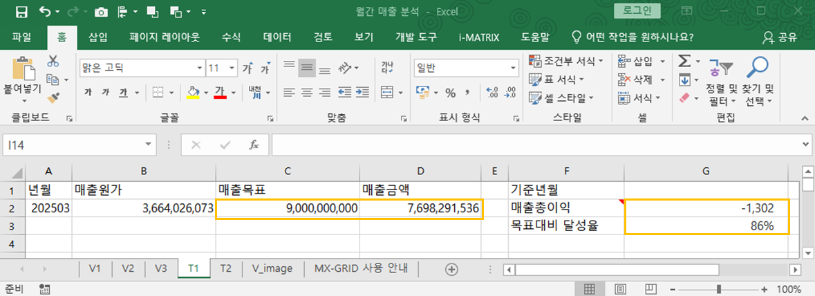Open the 삽입 ribbon tab
The height and width of the screenshot is (296, 815).
pyautogui.click(x=98, y=37)
